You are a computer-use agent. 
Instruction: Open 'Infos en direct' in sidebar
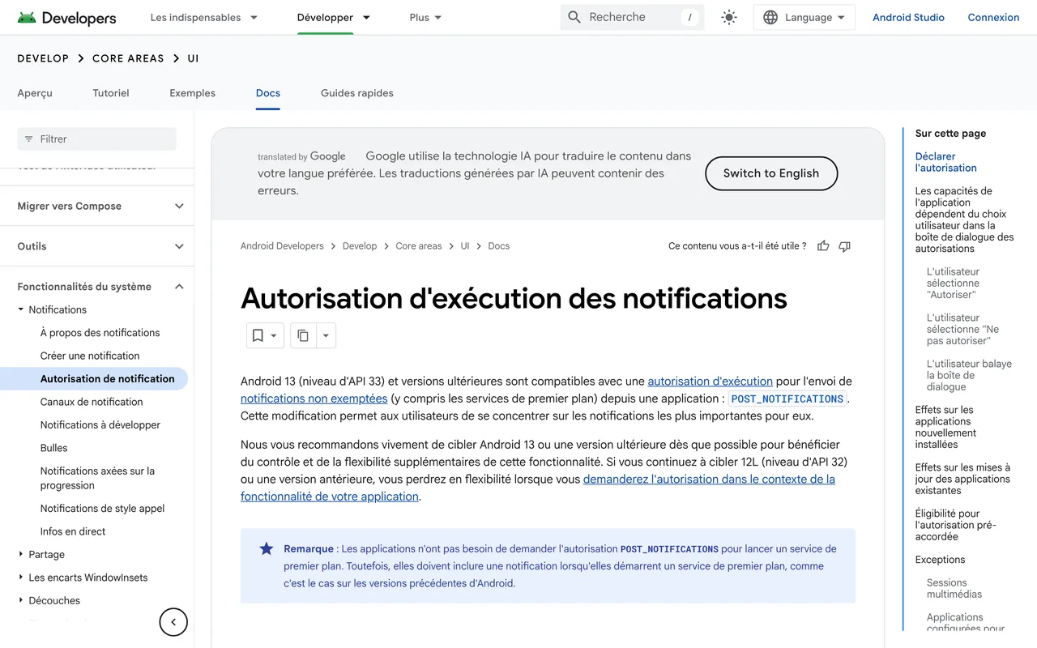[73, 531]
